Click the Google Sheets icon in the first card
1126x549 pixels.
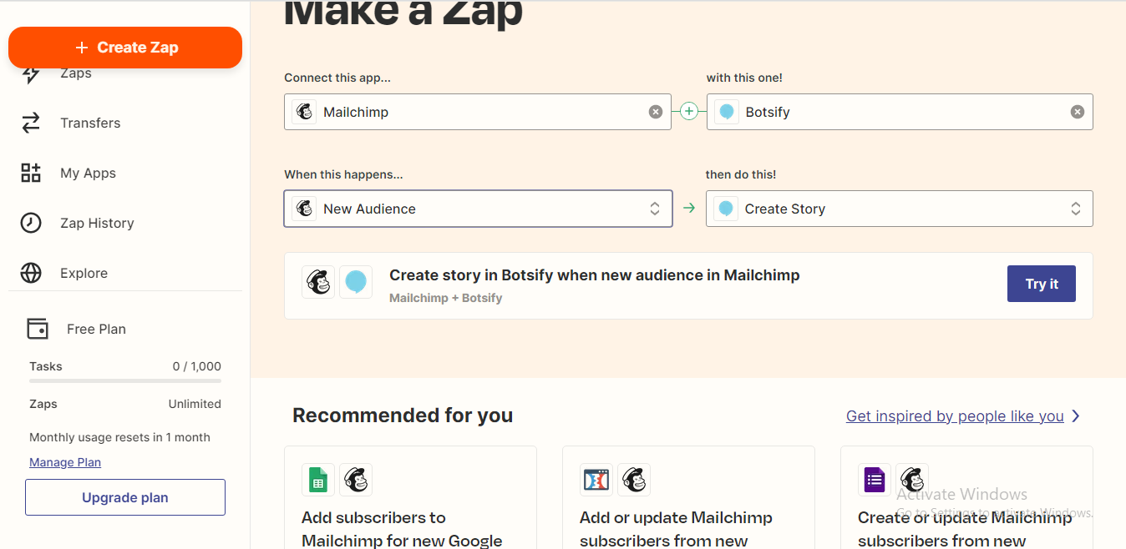[318, 480]
